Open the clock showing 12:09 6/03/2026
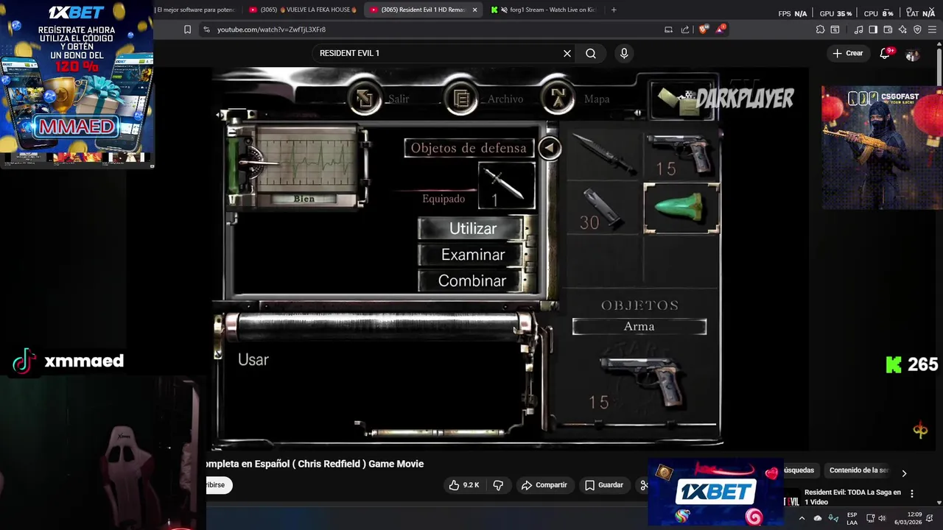 coord(909,518)
